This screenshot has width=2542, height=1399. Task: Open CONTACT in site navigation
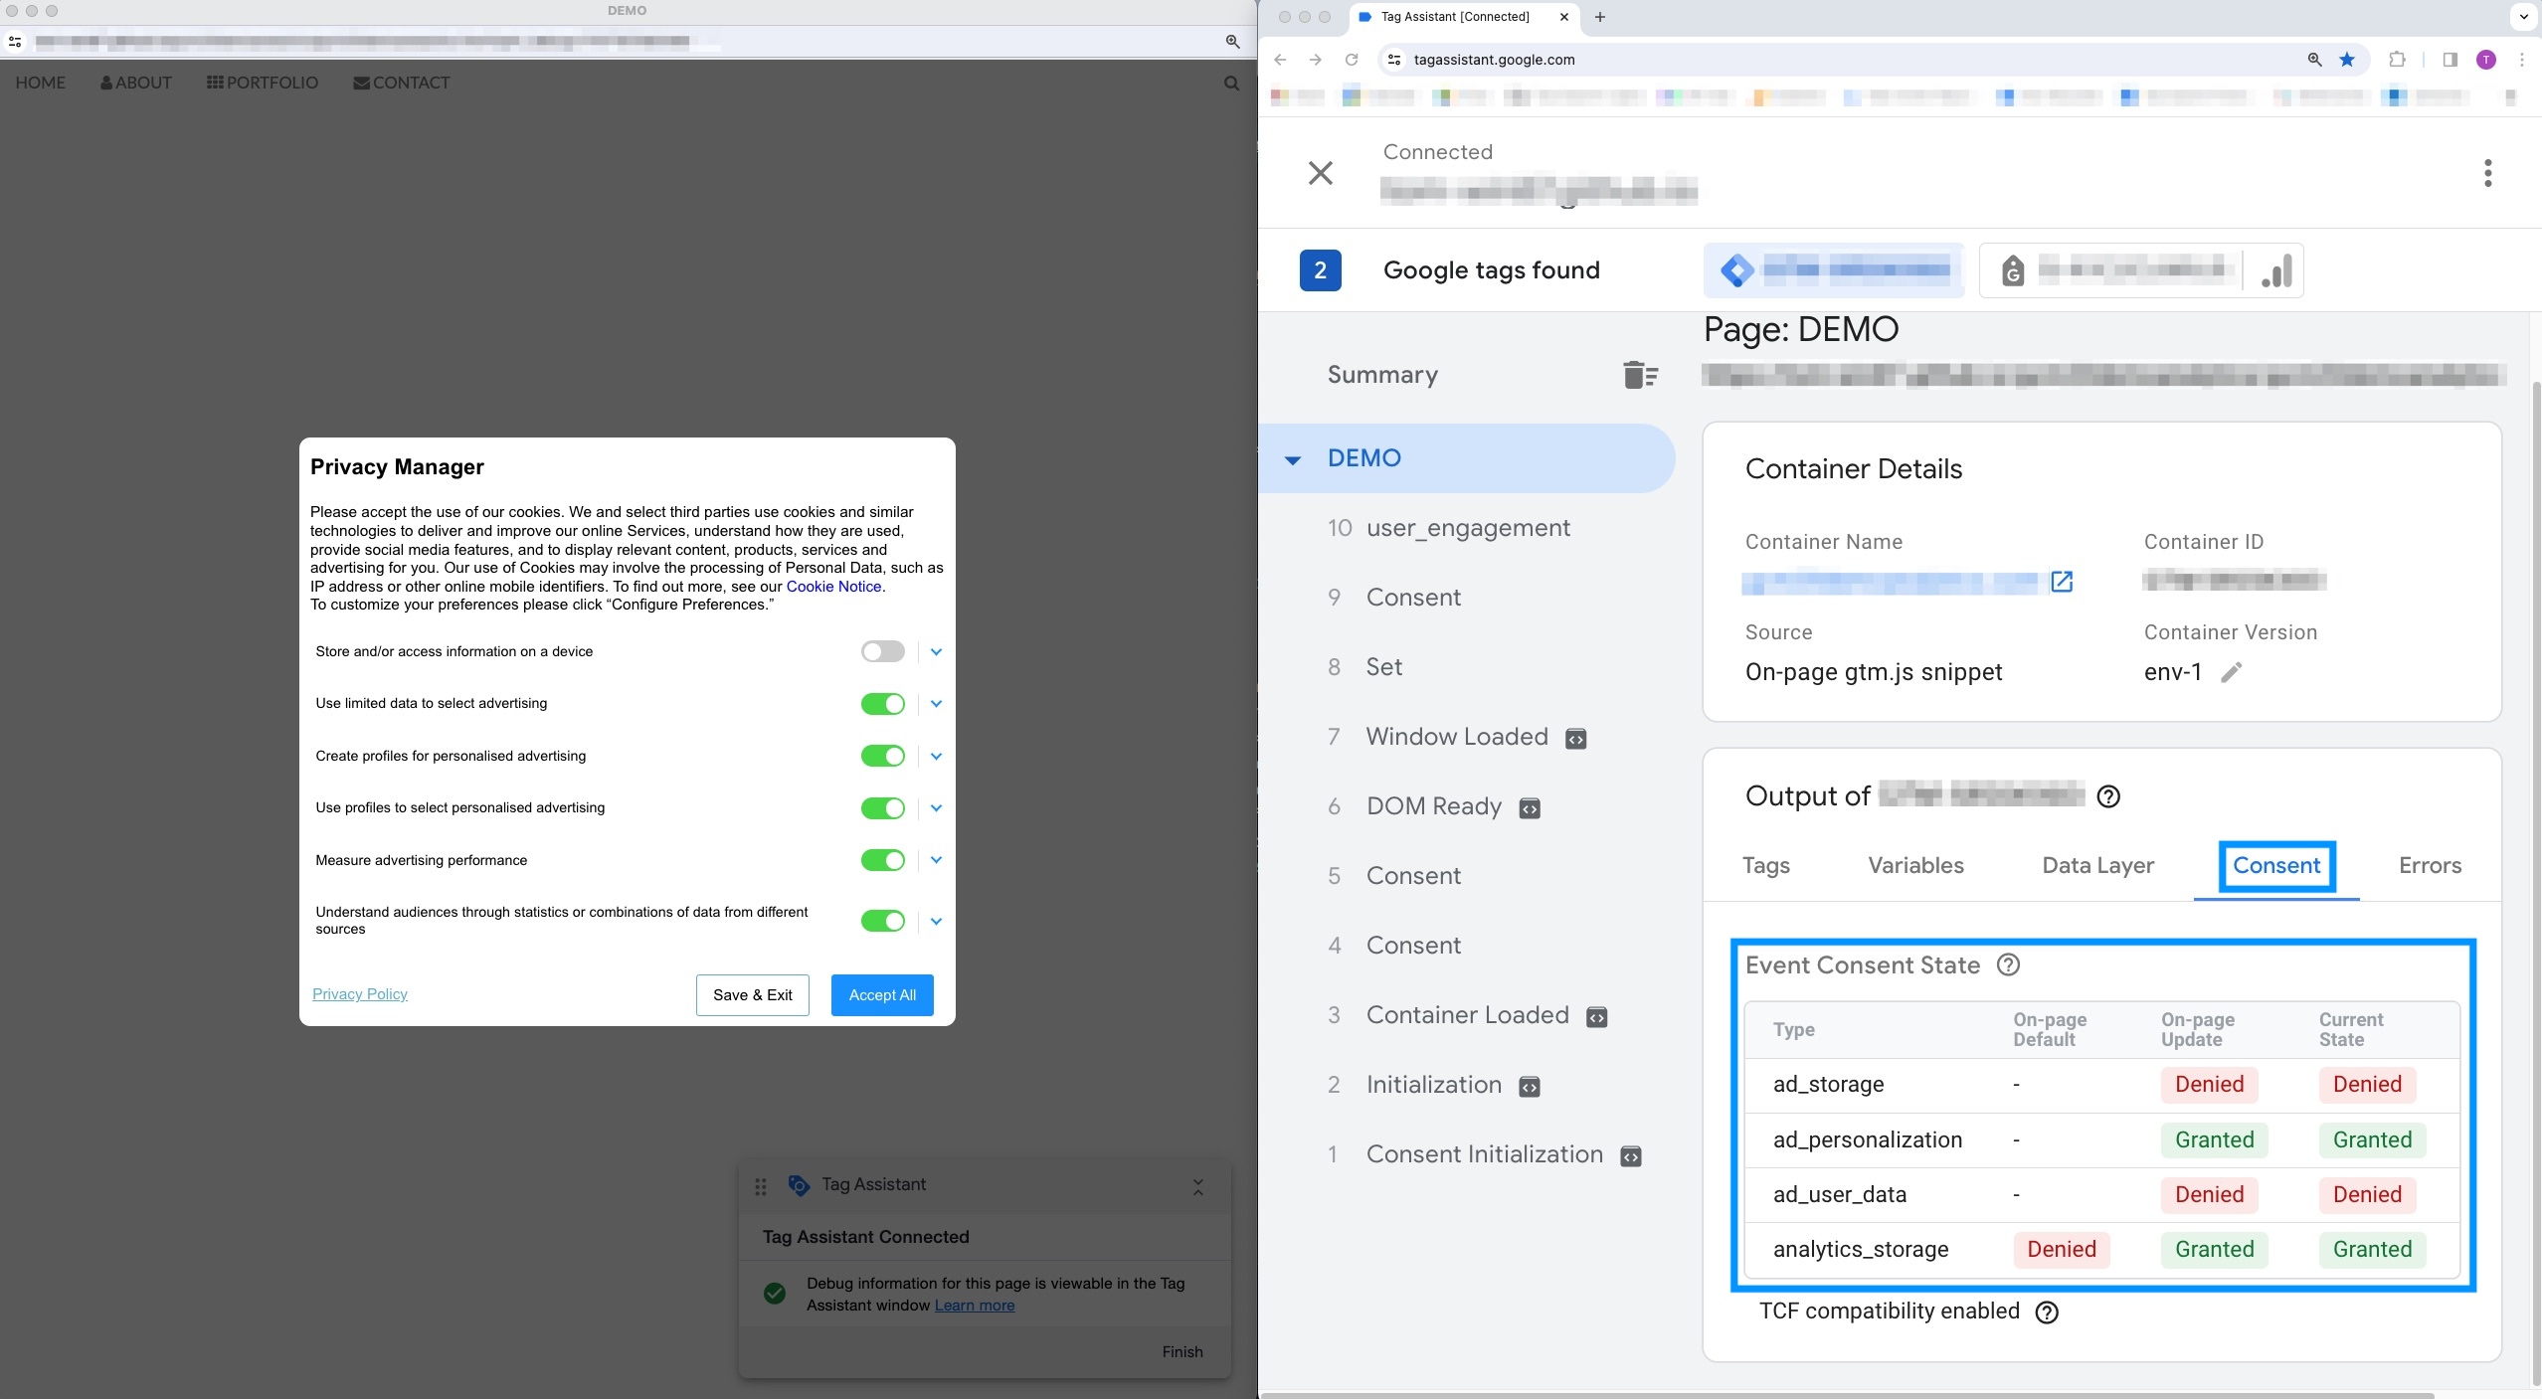402,84
